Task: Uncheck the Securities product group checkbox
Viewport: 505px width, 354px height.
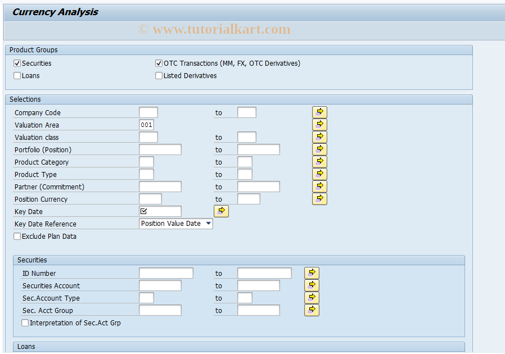Action: click(x=17, y=63)
